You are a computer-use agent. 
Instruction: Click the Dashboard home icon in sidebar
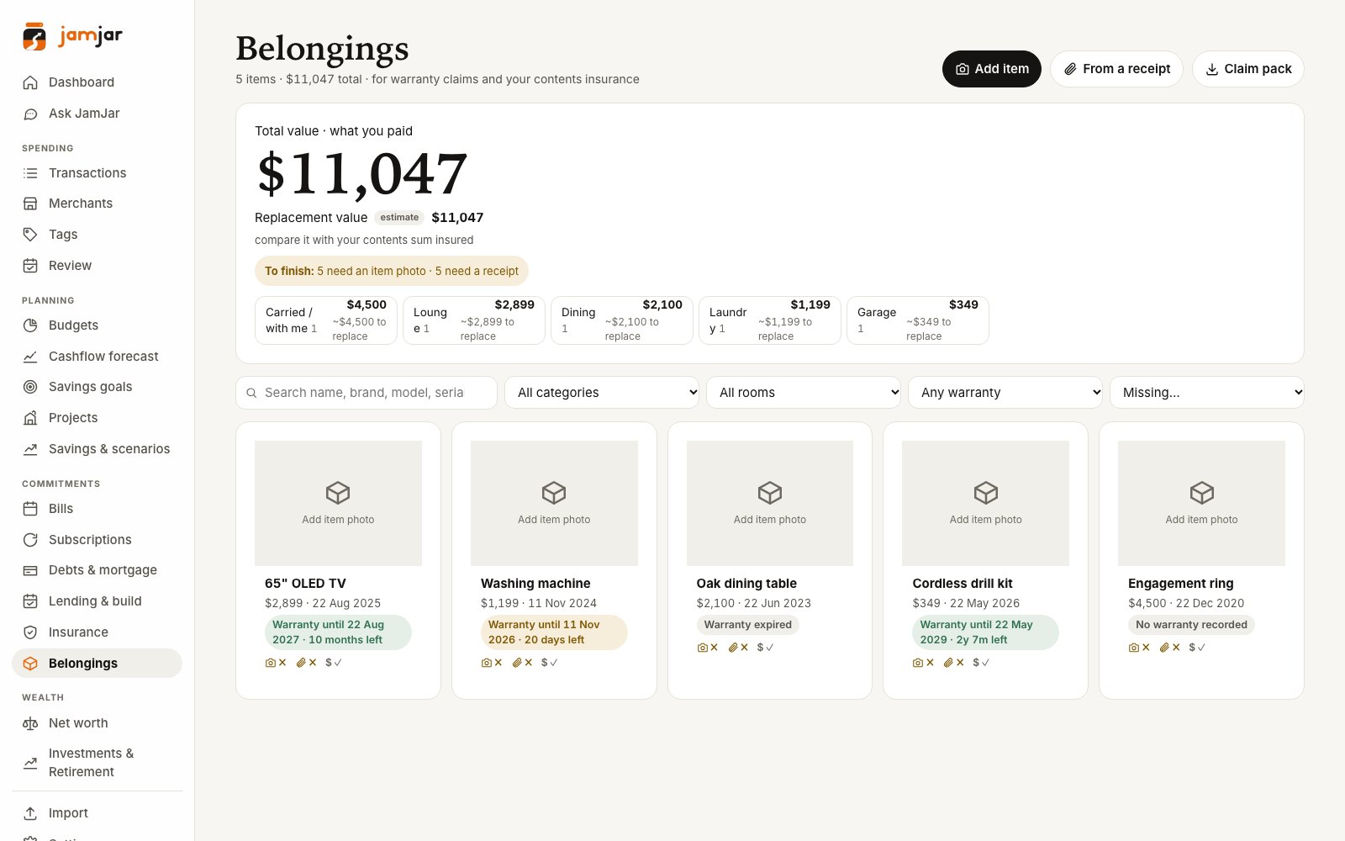[x=30, y=82]
